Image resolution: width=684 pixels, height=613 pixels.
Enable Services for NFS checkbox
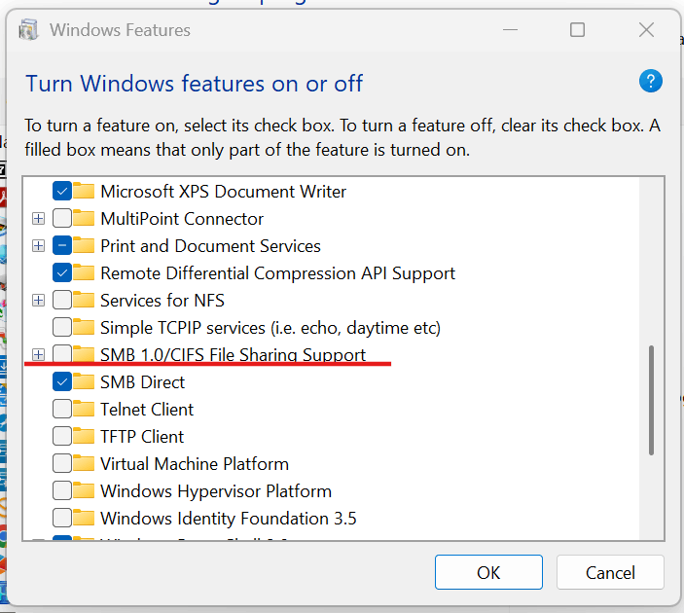62,300
